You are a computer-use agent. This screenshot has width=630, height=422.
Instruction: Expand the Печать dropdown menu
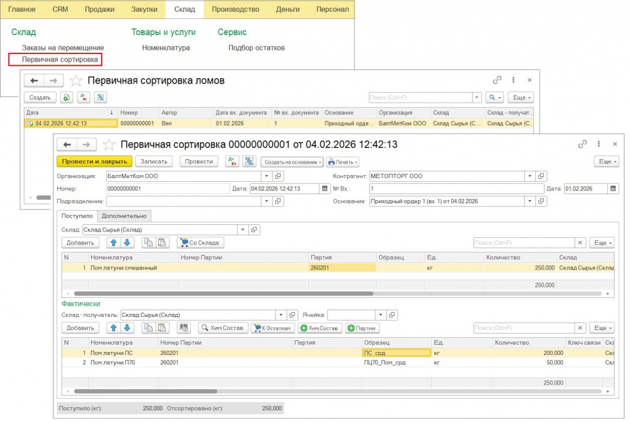pos(343,162)
